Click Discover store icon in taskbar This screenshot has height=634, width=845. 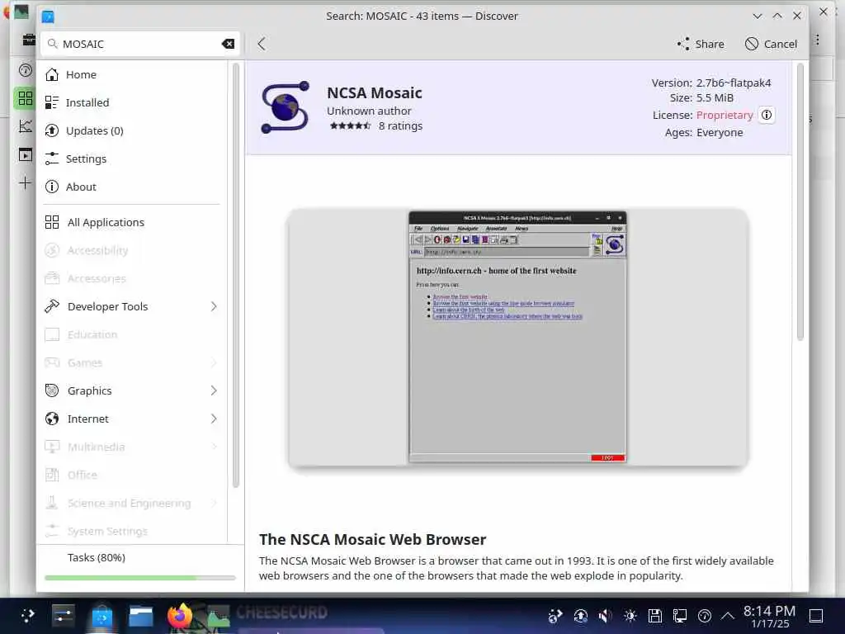coord(101,615)
